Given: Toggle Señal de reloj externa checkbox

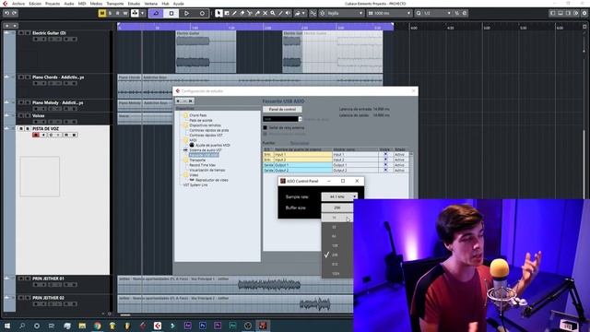Looking at the screenshot, I should point(265,127).
